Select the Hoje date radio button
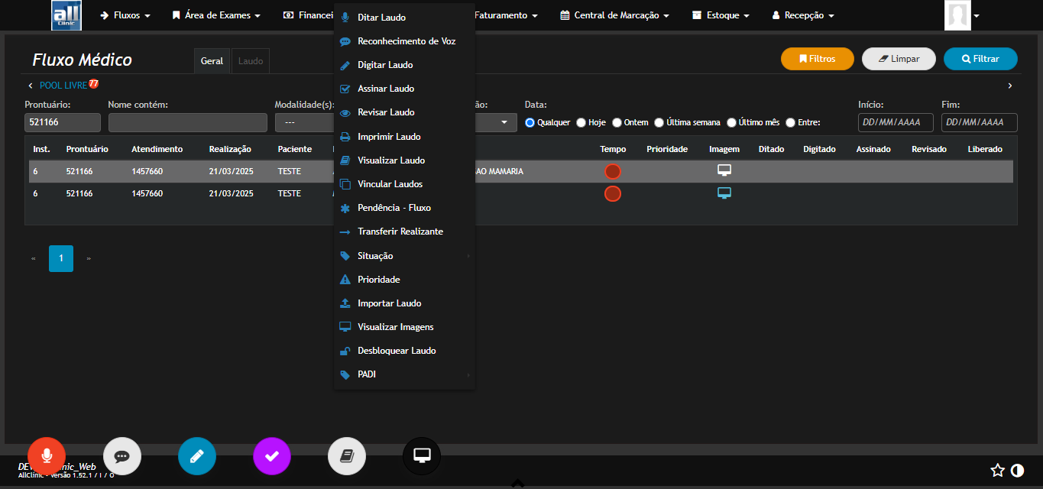 [x=581, y=122]
